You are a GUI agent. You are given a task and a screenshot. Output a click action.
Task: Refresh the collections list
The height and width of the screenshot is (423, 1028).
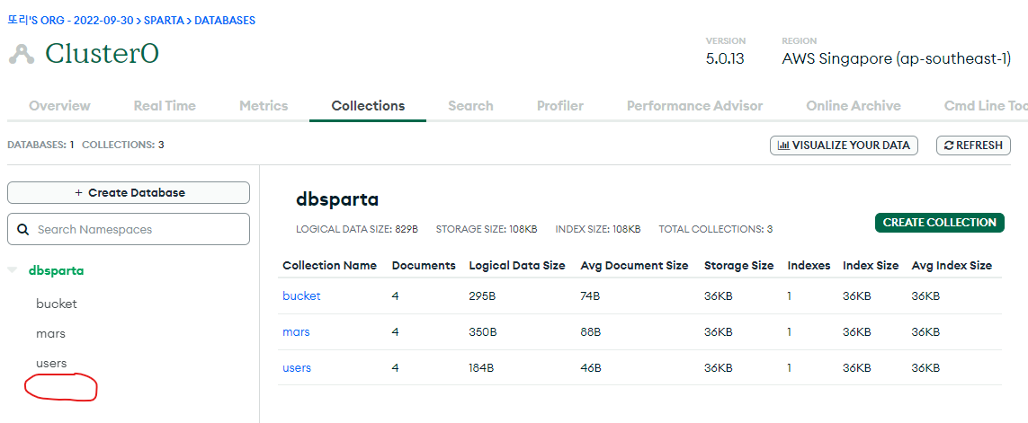pyautogui.click(x=973, y=145)
